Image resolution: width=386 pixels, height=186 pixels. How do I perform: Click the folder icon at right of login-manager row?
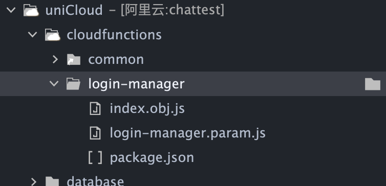373,84
